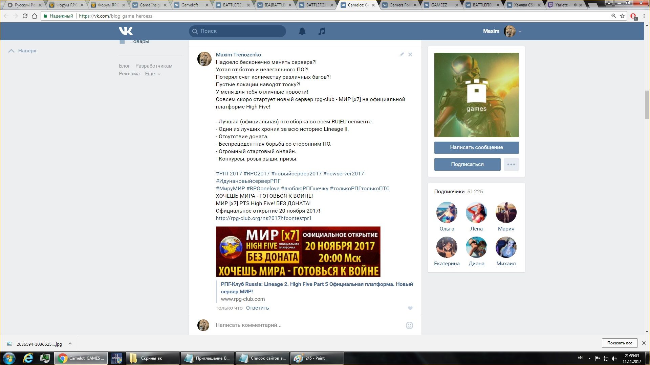Open the notifications bell icon

coord(302,31)
